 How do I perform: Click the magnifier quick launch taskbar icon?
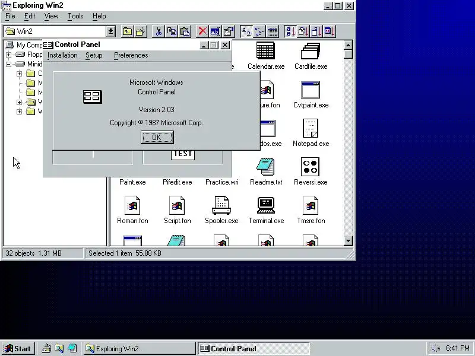pyautogui.click(x=59, y=349)
